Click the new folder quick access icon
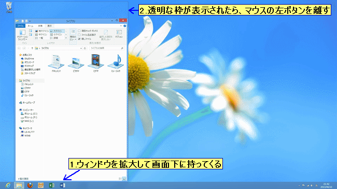337x189 pixels. pyautogui.click(x=26, y=21)
